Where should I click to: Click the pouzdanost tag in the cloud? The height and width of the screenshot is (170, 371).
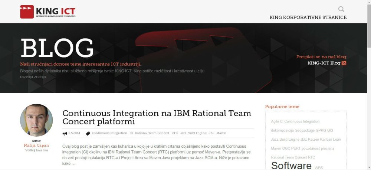[x=311, y=148]
